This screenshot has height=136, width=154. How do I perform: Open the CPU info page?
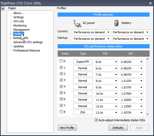pos(19,21)
